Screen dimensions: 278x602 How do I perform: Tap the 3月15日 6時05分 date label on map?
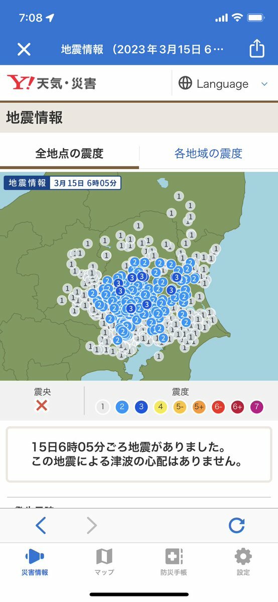tap(85, 183)
